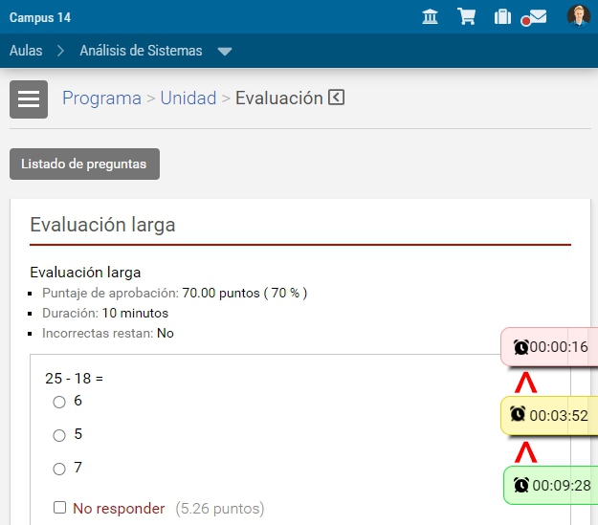The height and width of the screenshot is (525, 598).
Task: Click red chevron above green timer
Action: tap(525, 452)
